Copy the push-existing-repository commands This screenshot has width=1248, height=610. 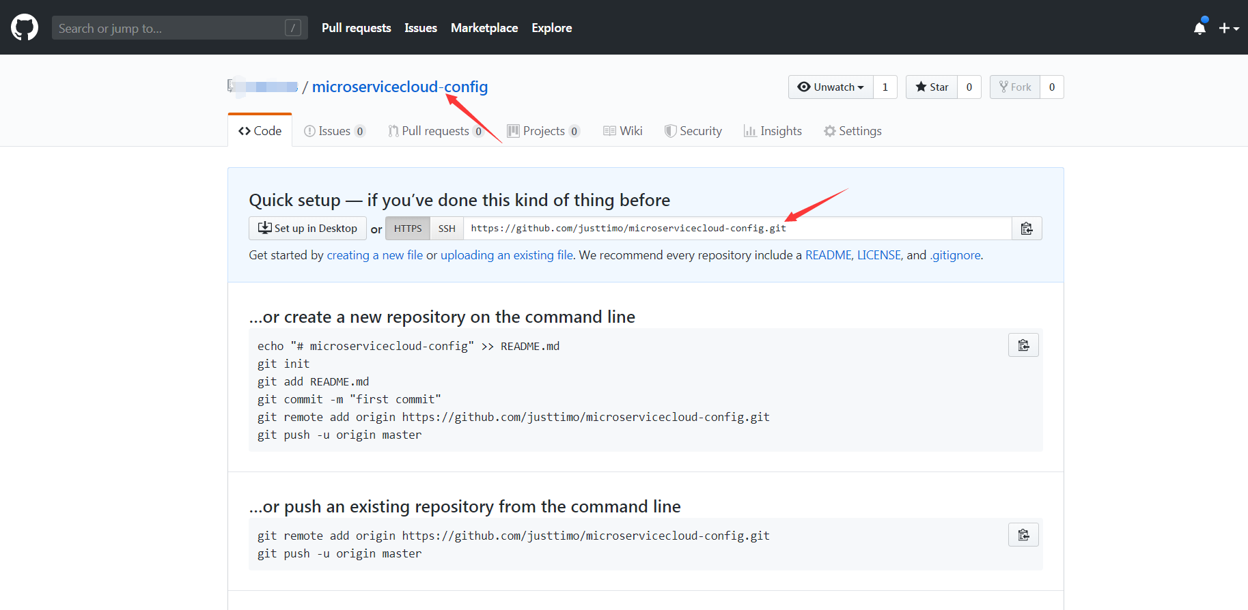click(x=1023, y=535)
